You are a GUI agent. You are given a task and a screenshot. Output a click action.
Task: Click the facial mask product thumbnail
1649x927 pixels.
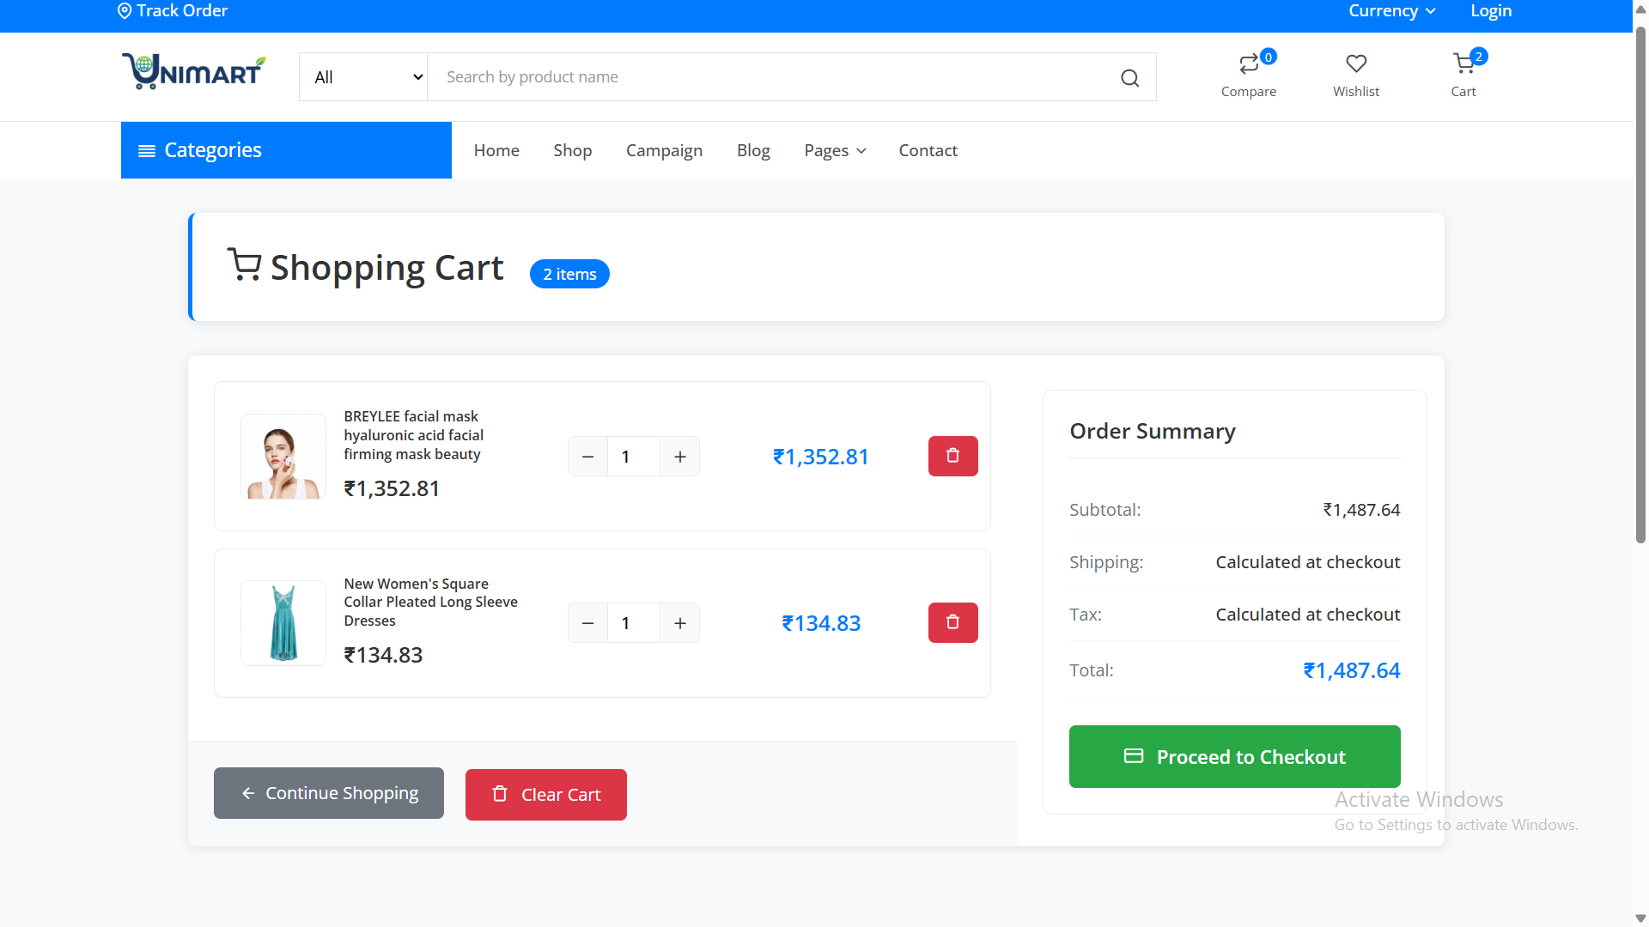pyautogui.click(x=283, y=456)
